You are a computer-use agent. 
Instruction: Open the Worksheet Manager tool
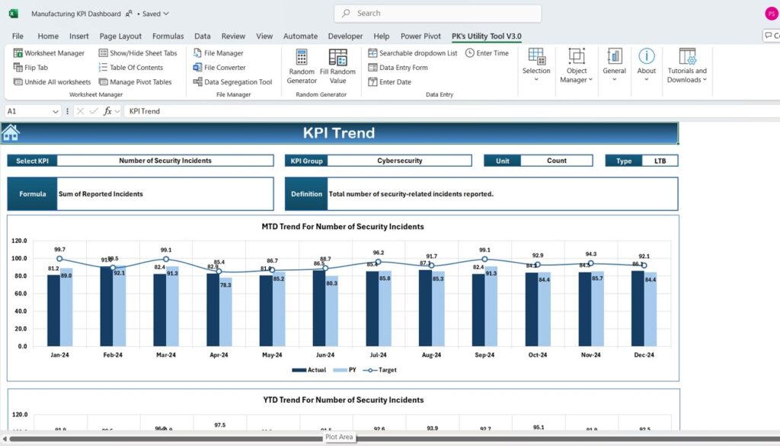[x=49, y=53]
